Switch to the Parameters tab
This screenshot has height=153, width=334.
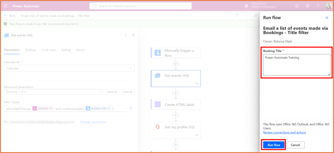coord(12,50)
